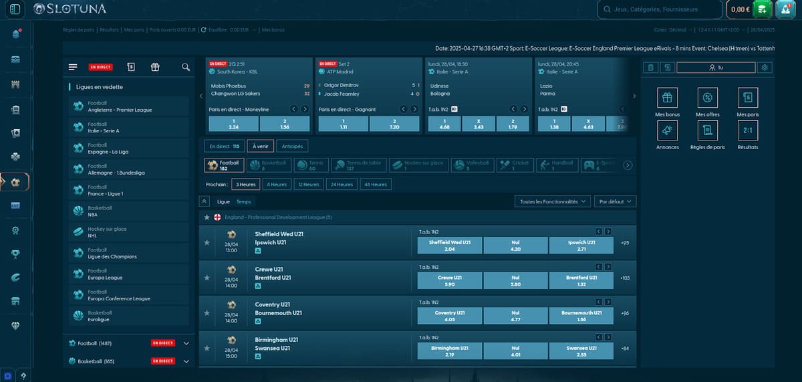Select the Basketball sport tab
Image resolution: width=802 pixels, height=382 pixels.
pos(269,165)
